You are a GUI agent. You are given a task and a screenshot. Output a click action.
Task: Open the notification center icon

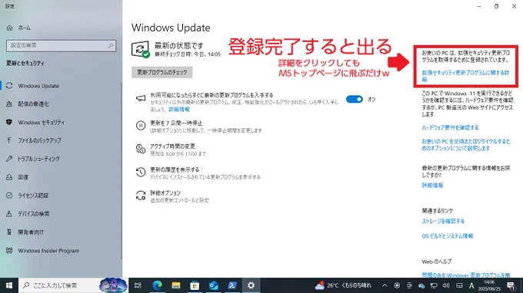pos(511,285)
